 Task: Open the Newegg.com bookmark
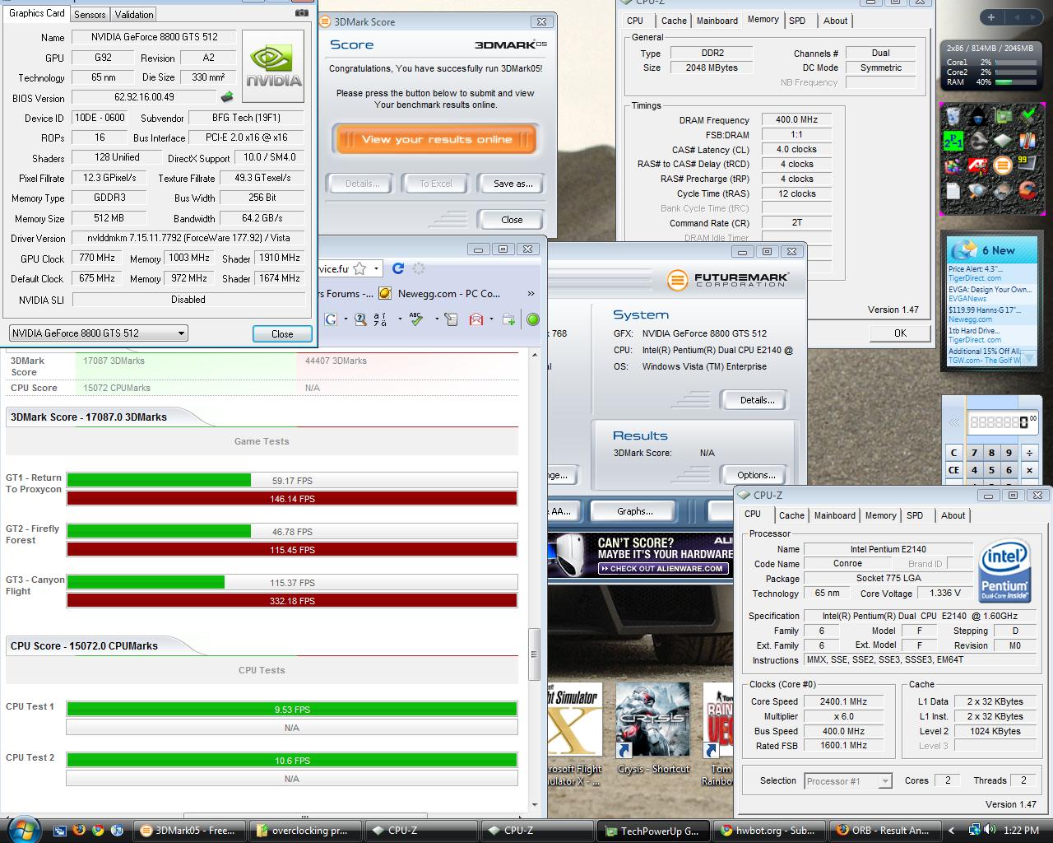(x=440, y=294)
